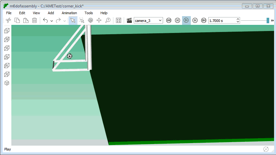Activate the zoom magnifier tool
This screenshot has height=155, width=276.
point(108,20)
